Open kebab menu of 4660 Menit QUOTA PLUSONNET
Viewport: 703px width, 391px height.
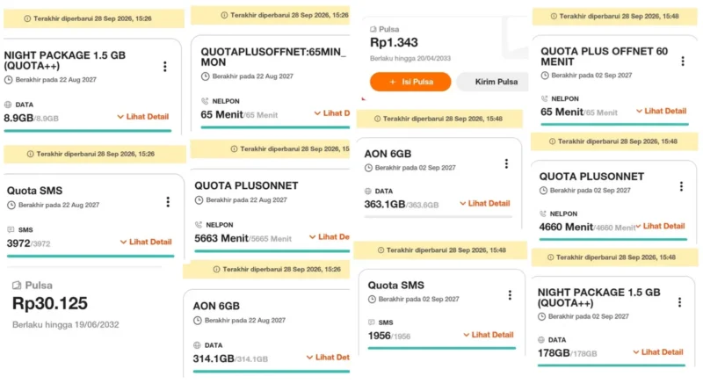pos(682,186)
